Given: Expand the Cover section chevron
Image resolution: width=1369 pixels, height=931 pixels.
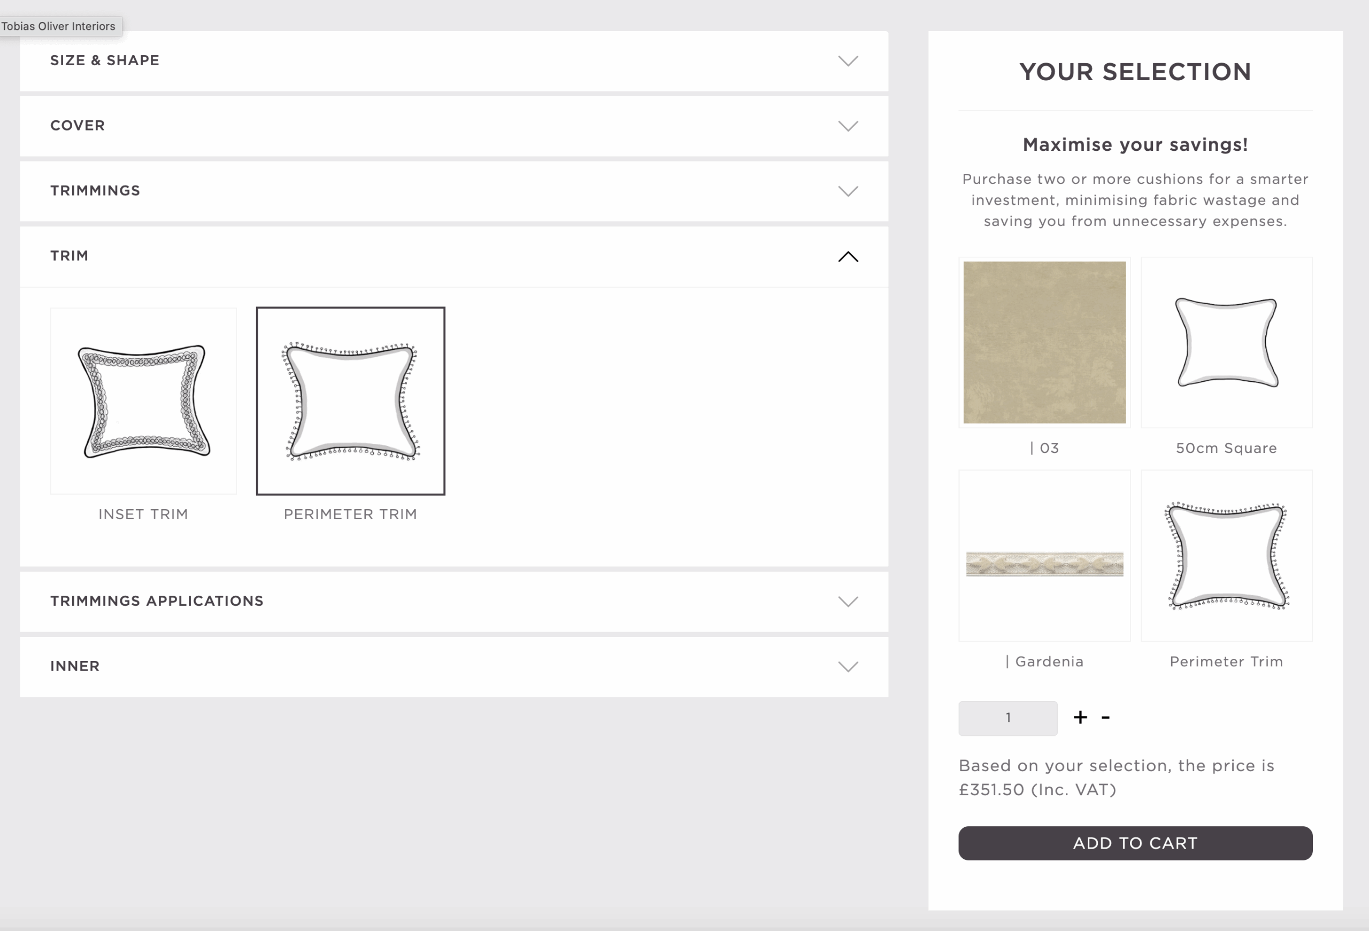Looking at the screenshot, I should [x=848, y=126].
